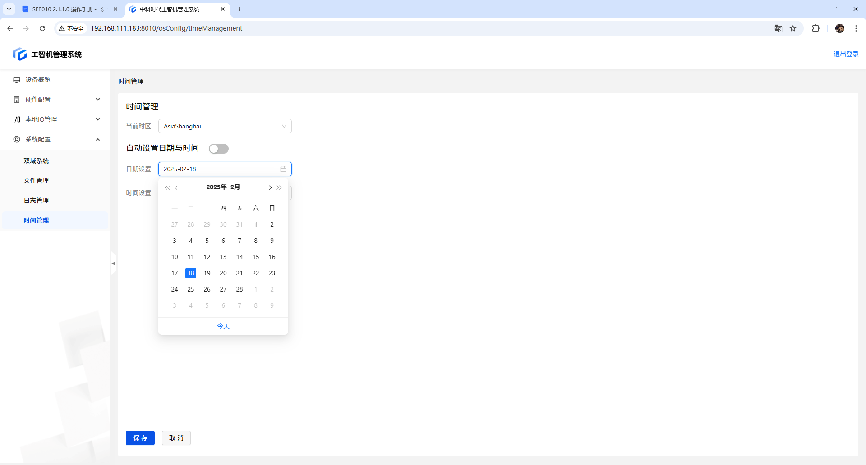Screen dimensions: 866x465
Task: Go to next year in calendar
Action: point(279,187)
